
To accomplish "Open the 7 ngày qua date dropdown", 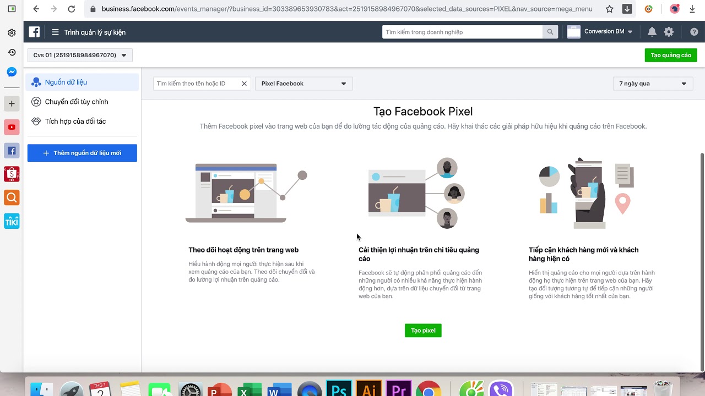I will [x=653, y=84].
